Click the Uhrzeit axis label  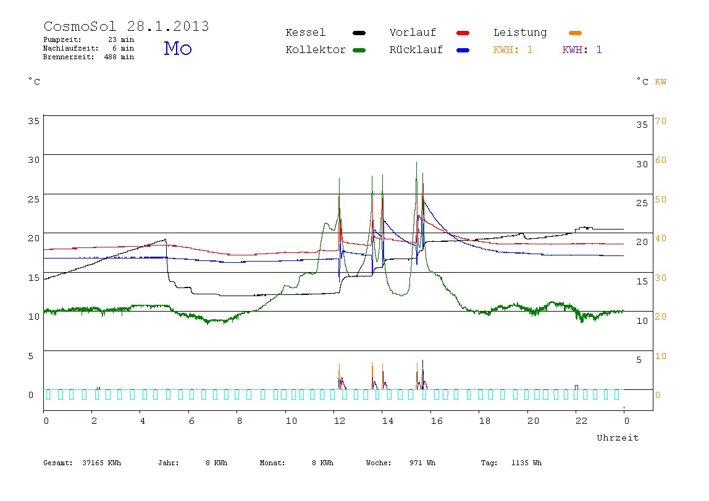click(618, 437)
